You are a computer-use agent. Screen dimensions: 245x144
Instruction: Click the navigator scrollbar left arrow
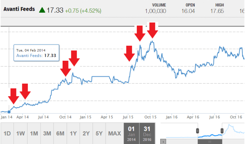pyautogui.click(x=163, y=142)
